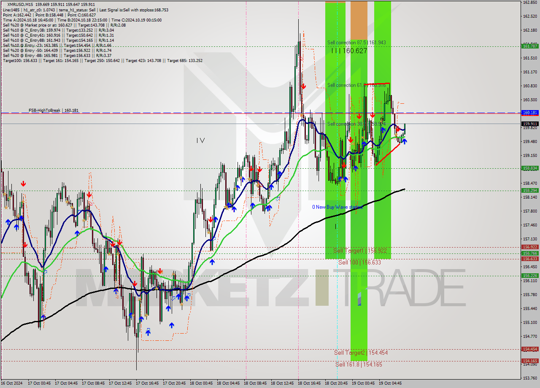Viewport: 540px width, 388px height.
Task: Click the FSB-HighToBreak 160.181 label
Action: [x=54, y=110]
